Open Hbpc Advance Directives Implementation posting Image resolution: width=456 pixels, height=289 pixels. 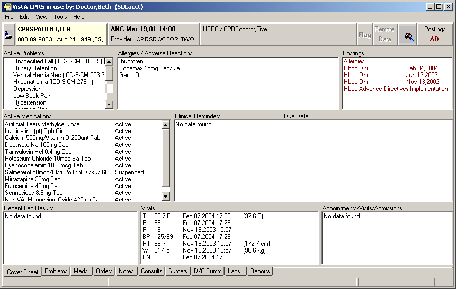[396, 89]
